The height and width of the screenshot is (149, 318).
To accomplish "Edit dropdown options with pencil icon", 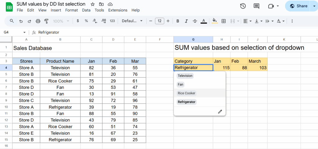I will [x=220, y=112].
